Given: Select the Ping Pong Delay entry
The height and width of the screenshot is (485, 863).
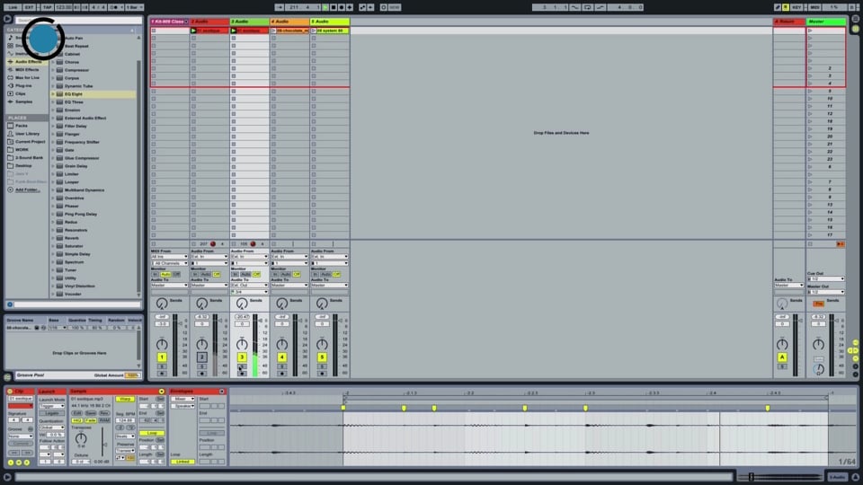Looking at the screenshot, I should coord(80,214).
